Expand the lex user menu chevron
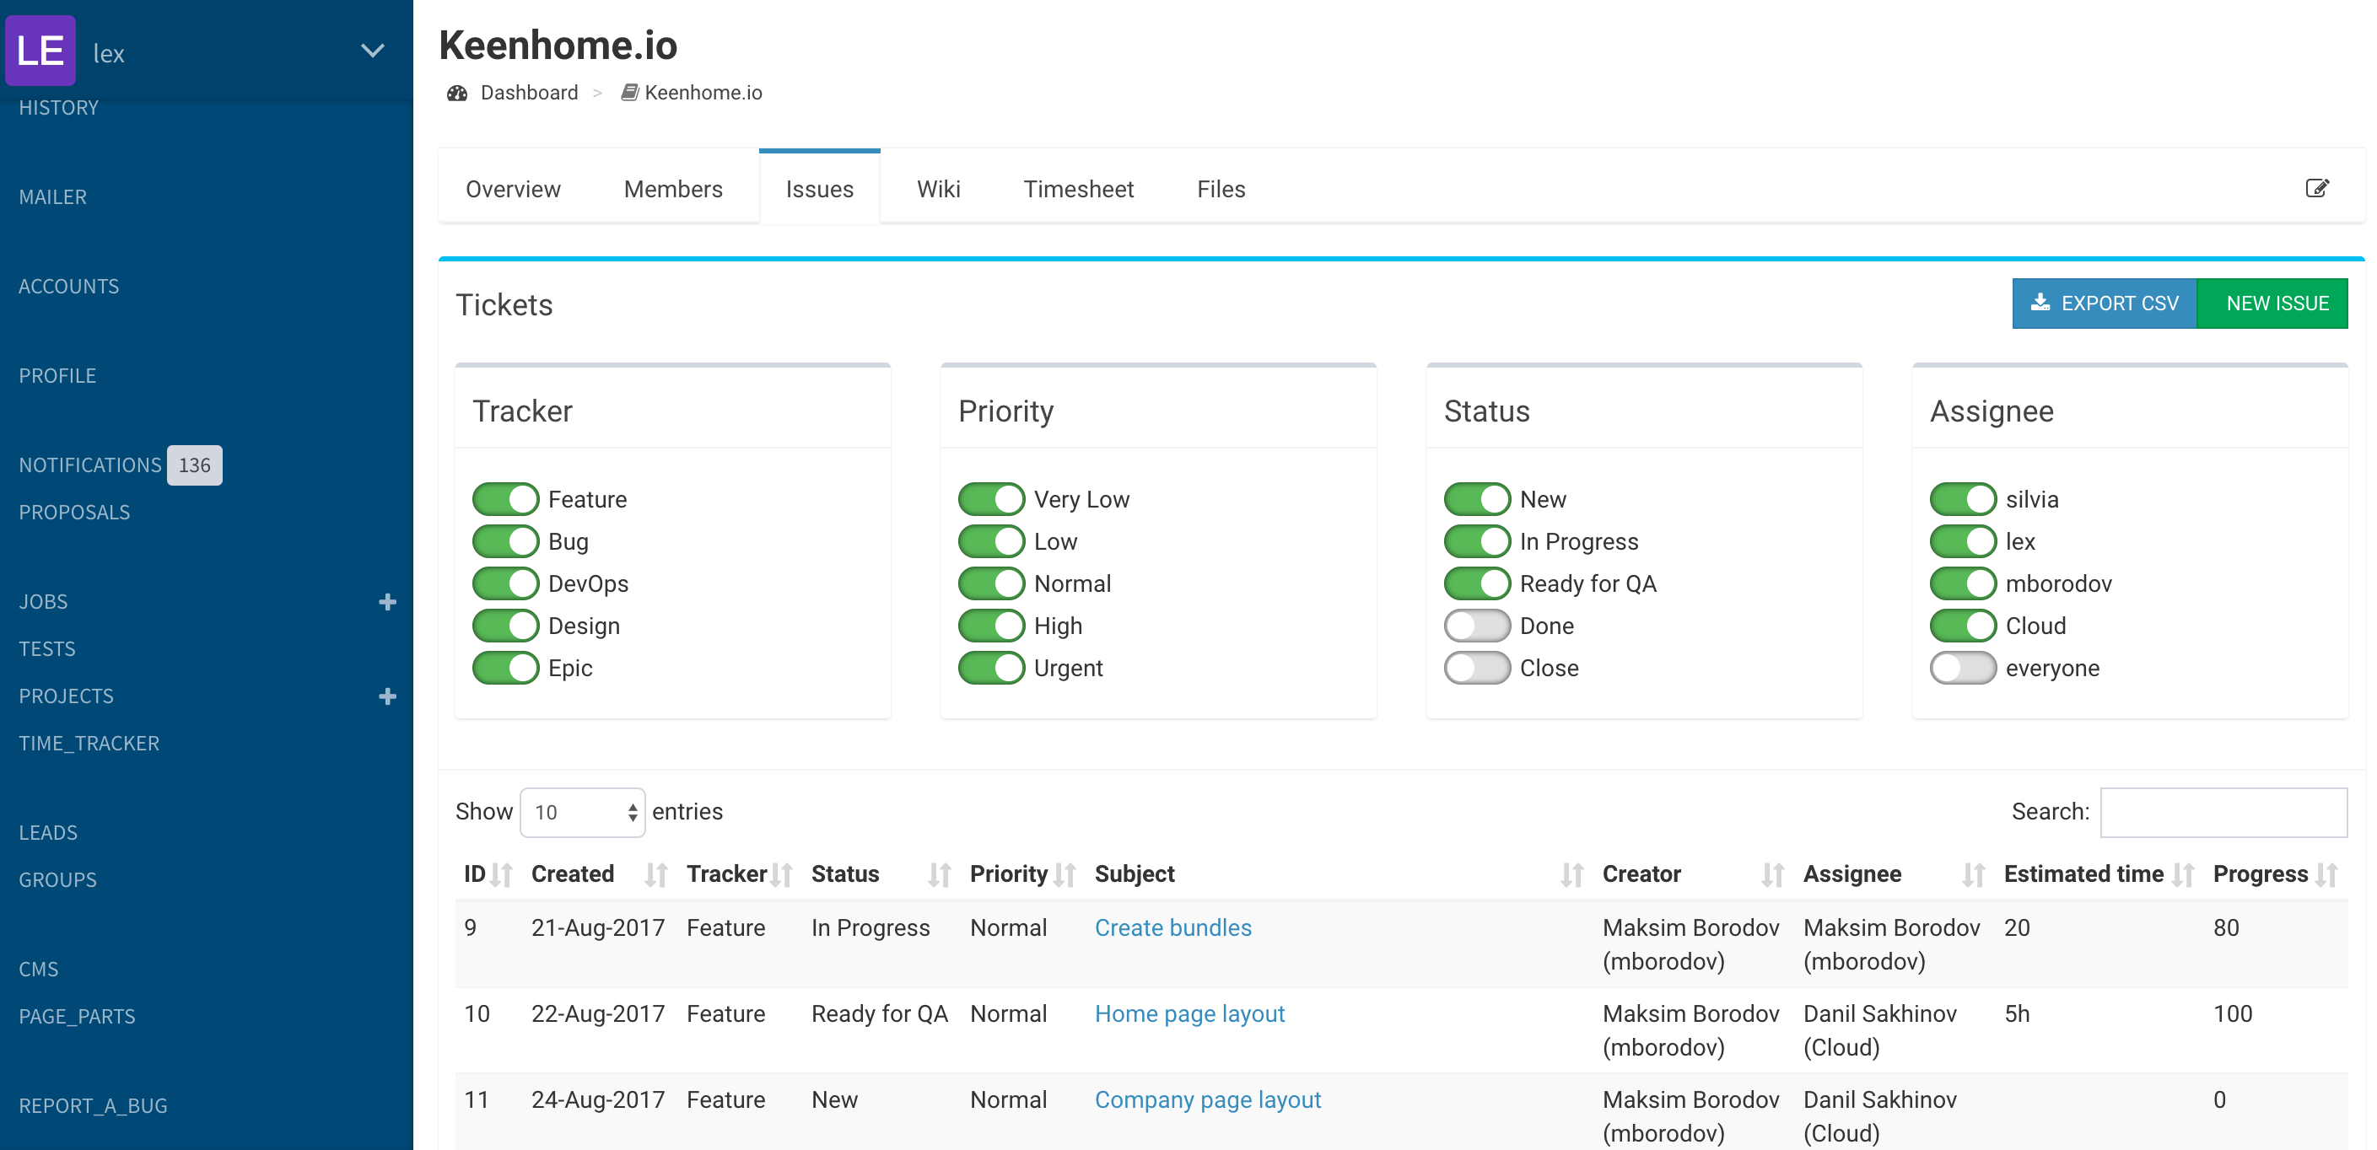The width and height of the screenshot is (2377, 1150). point(372,51)
